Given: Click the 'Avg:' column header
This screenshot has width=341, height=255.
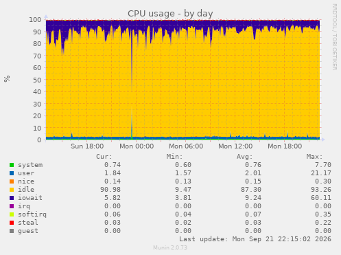Looking at the screenshot, I should click(x=244, y=157).
